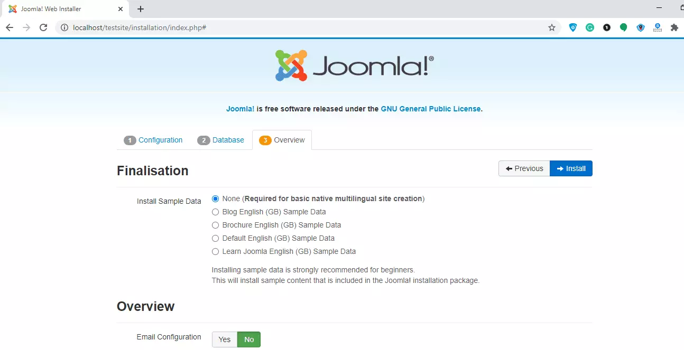Screen dimensions: 684x350
Task: Minimize the browser window
Action: coord(659,8)
